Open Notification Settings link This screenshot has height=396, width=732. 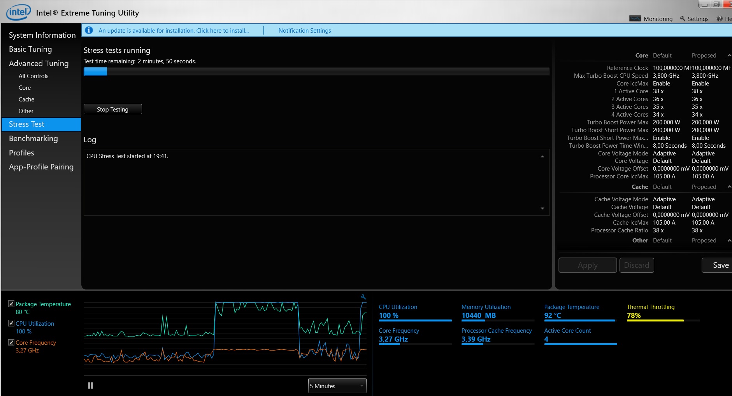point(305,30)
